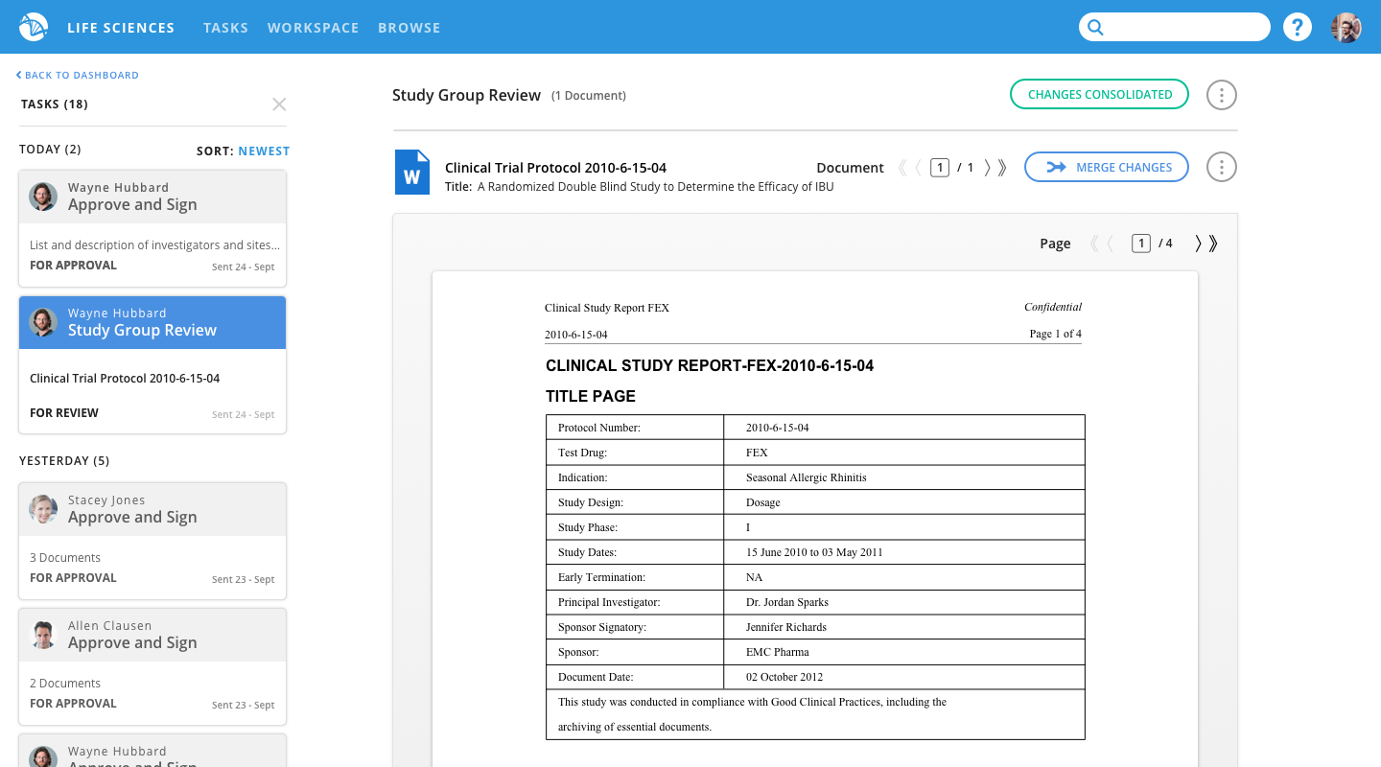The image size is (1381, 767).
Task: Open the Workspace menu
Action: coord(314,28)
